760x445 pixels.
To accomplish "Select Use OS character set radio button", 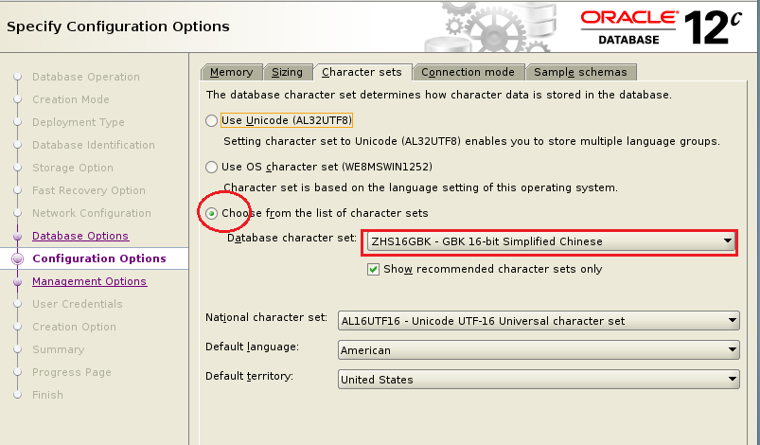I will coord(211,167).
